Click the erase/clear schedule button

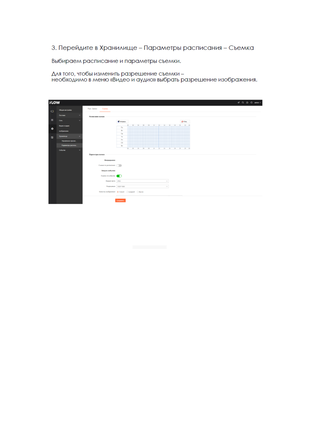coord(185,121)
